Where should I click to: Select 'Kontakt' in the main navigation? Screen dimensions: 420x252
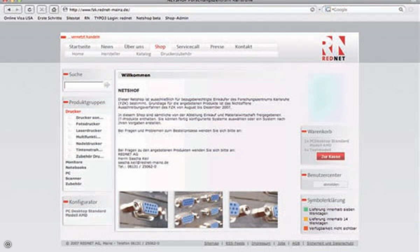[x=244, y=47]
